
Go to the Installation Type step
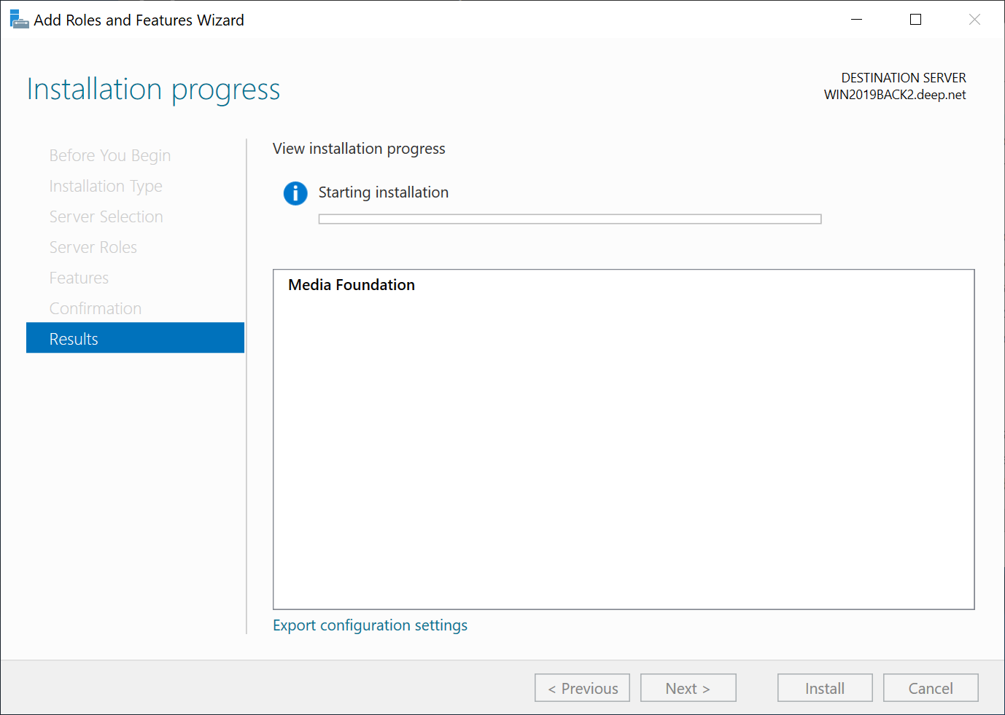[x=106, y=186]
